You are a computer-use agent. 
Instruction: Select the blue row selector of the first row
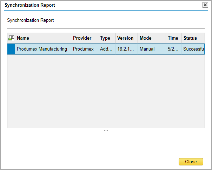pyautogui.click(x=11, y=49)
